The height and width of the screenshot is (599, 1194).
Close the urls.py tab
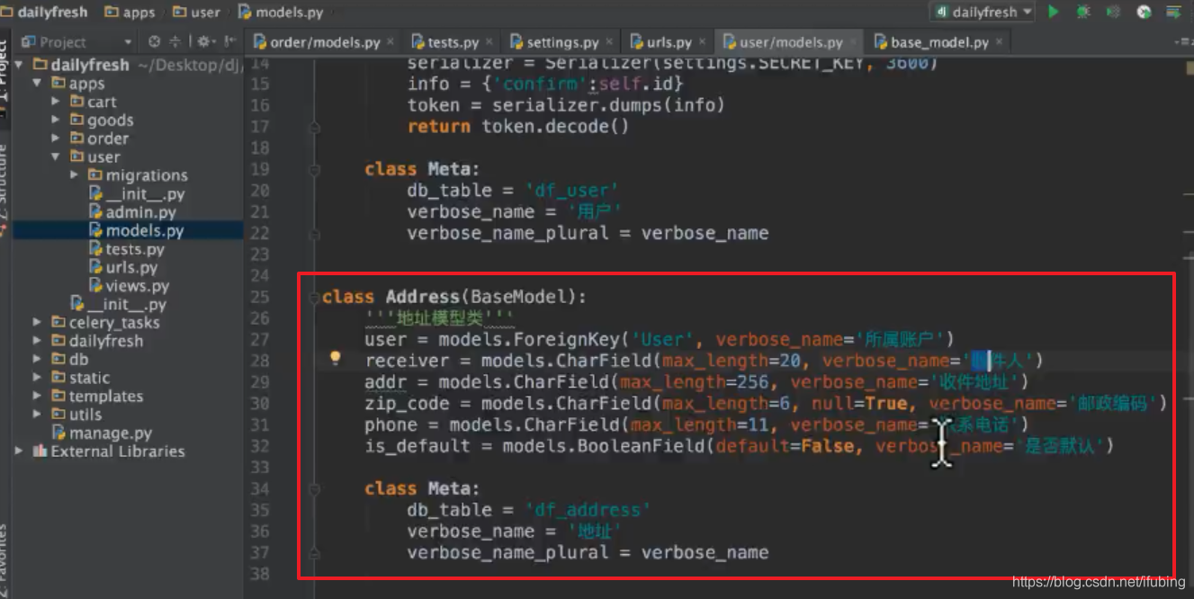coord(701,42)
